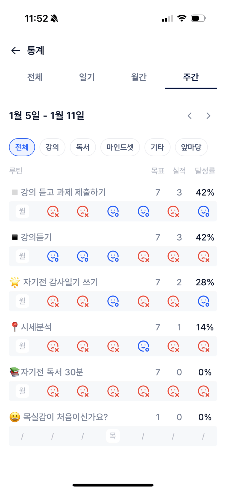226x491 pixels.
Task: Select the 독서 category filter chip
Action: coord(83,147)
